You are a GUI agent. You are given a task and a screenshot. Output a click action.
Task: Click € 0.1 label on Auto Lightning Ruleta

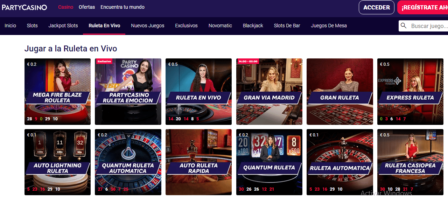(x=31, y=135)
